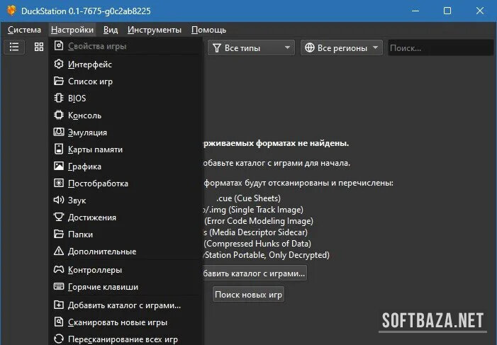The image size is (497, 345).
Task: Open the Все типы filter dropdown
Action: point(252,48)
